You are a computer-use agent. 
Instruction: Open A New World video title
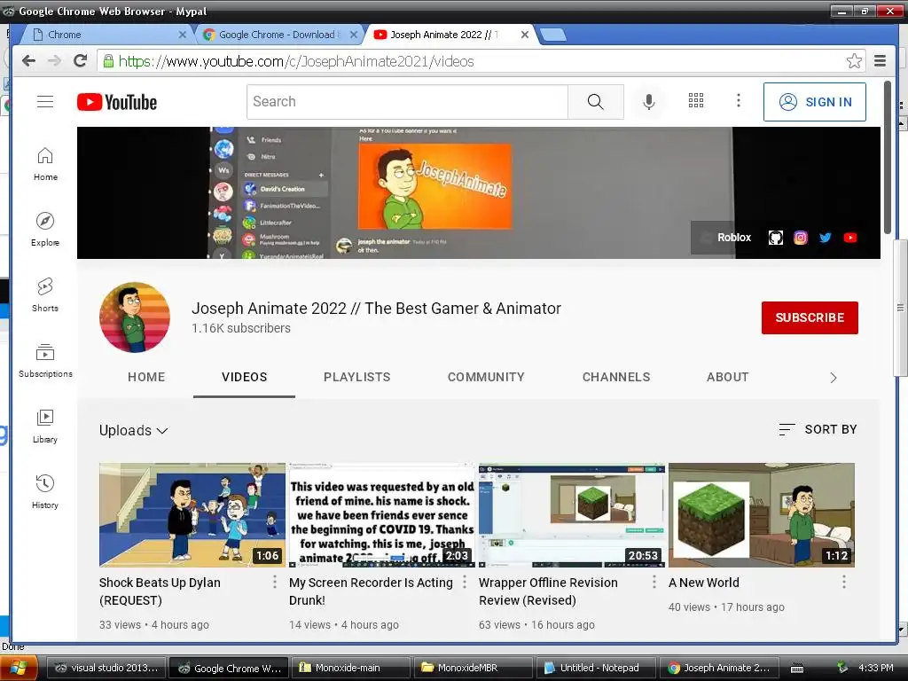tap(703, 583)
